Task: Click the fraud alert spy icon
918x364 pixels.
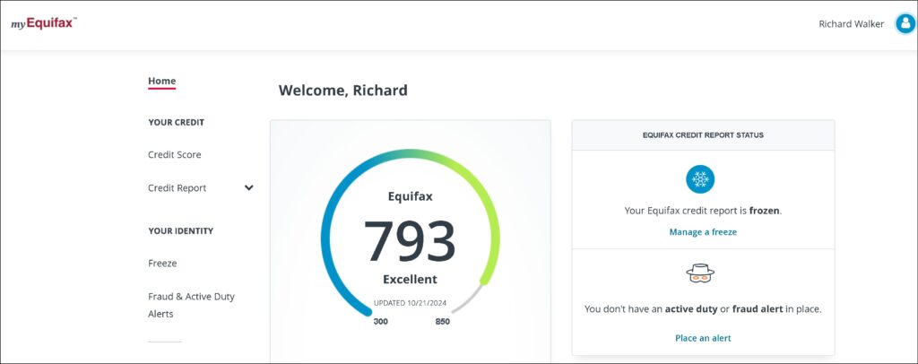Action: 700,274
